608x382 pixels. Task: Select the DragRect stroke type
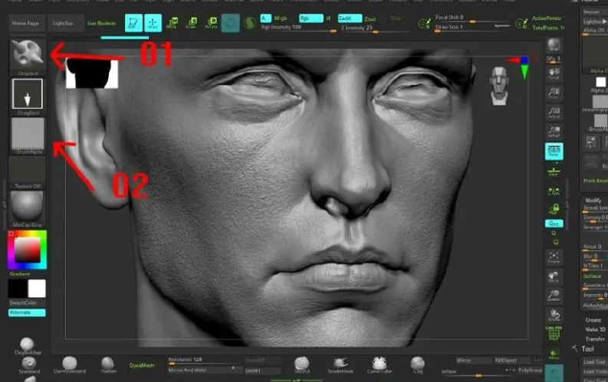(x=28, y=96)
